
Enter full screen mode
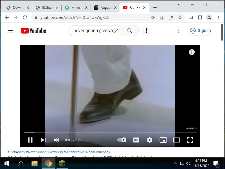pyautogui.click(x=190, y=140)
